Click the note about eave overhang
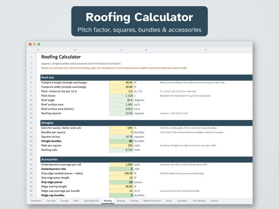This screenshot has height=209, width=279. point(193,83)
